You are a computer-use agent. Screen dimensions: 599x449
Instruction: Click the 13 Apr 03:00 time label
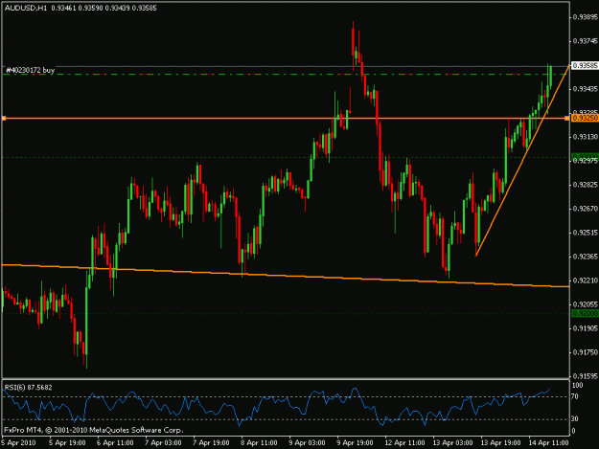click(x=452, y=443)
